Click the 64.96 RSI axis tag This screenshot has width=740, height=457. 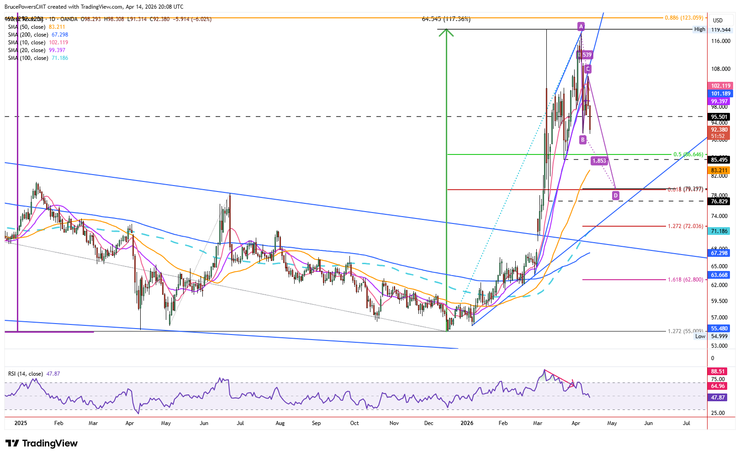tap(718, 386)
